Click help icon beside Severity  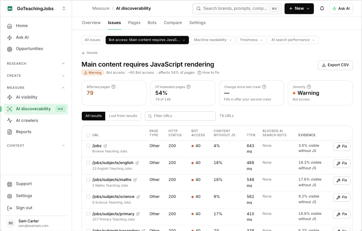[x=309, y=87]
